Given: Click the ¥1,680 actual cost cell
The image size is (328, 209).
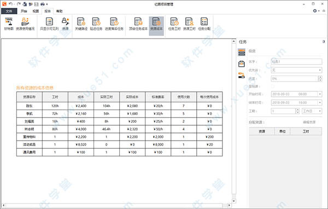Looking at the screenshot, I should coord(132,114).
